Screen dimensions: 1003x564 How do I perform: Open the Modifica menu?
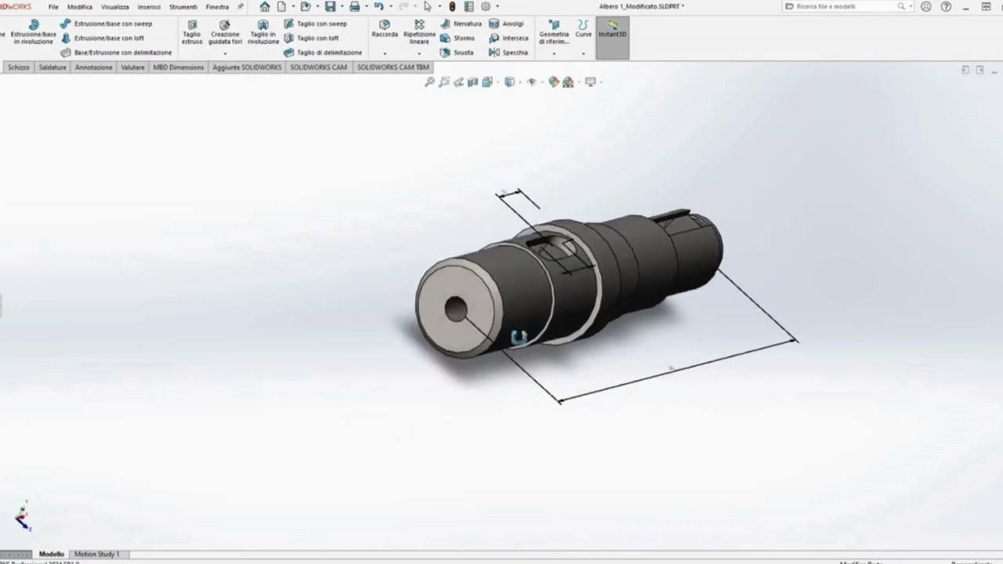point(80,7)
